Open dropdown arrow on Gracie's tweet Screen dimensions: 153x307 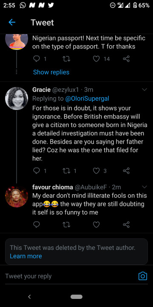click(144, 90)
